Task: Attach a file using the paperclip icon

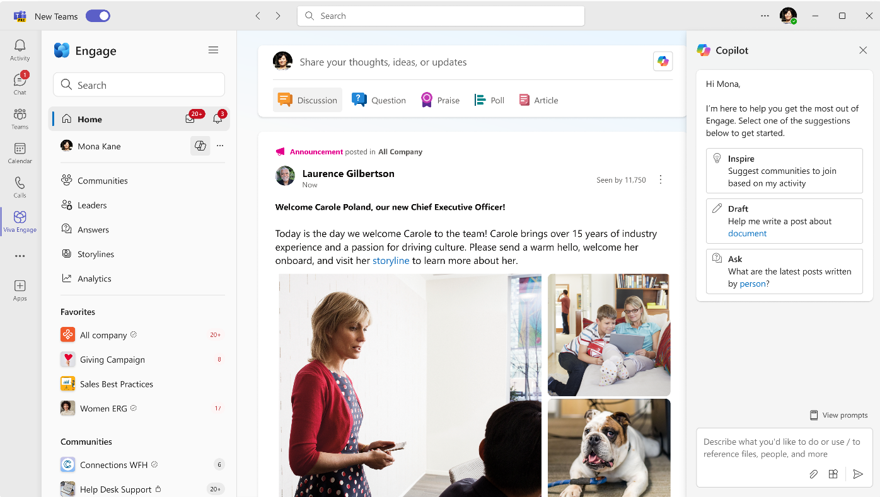Action: point(813,474)
